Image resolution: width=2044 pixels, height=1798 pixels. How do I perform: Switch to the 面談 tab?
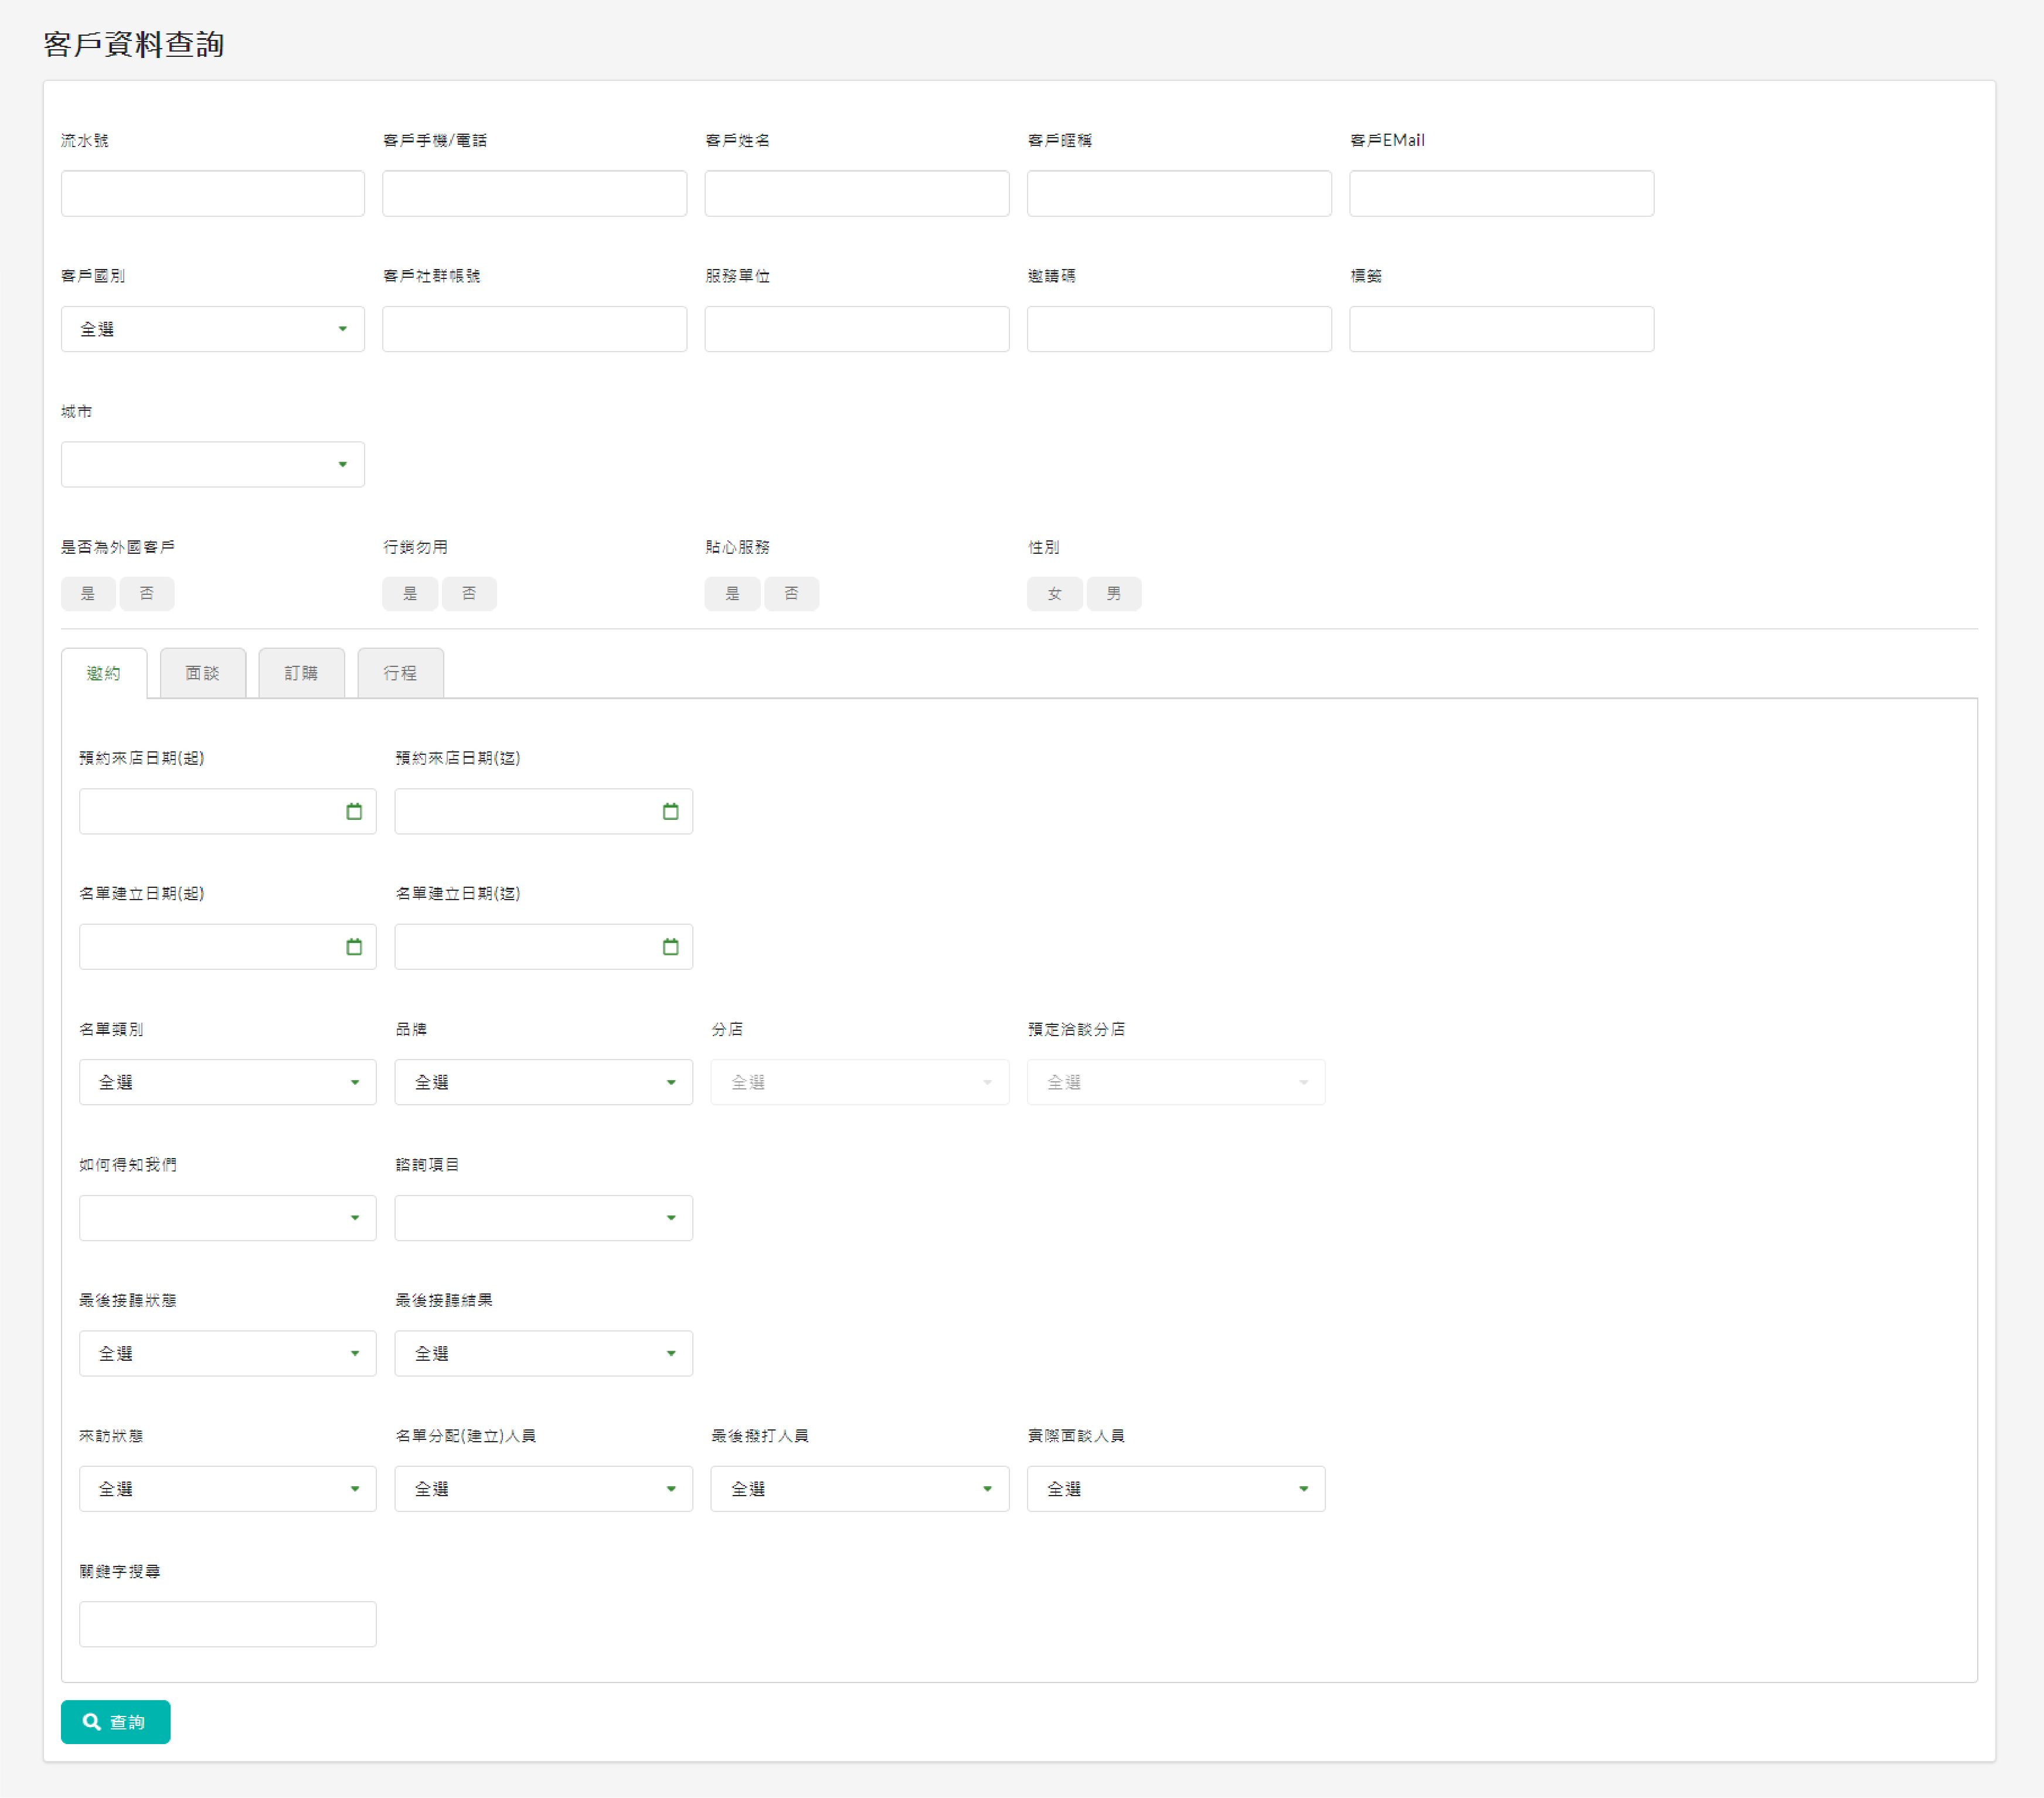[203, 673]
